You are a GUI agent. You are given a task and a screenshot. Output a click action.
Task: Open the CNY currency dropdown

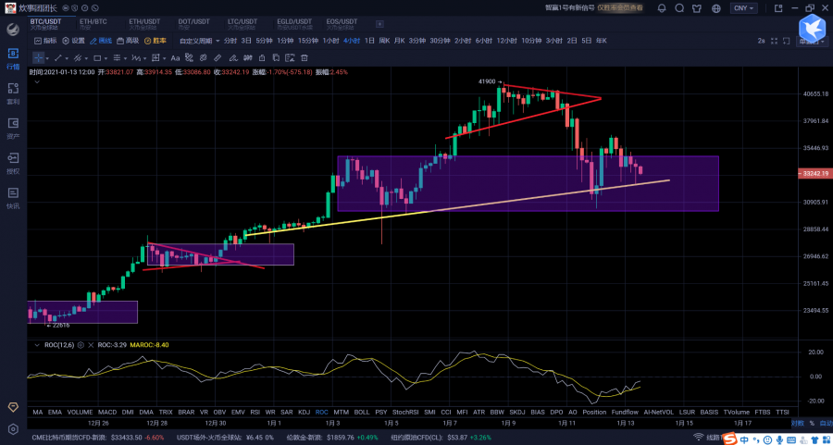tap(743, 7)
